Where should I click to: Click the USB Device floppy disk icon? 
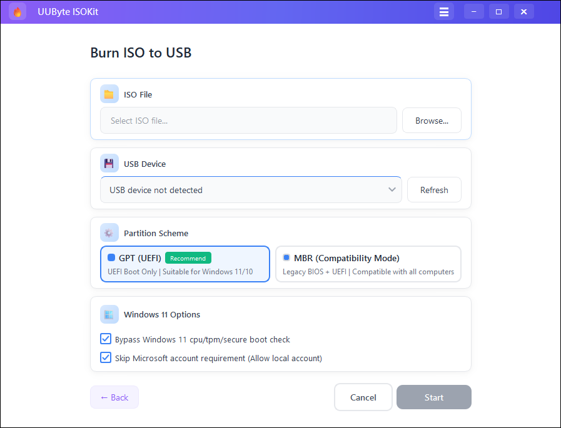(109, 164)
